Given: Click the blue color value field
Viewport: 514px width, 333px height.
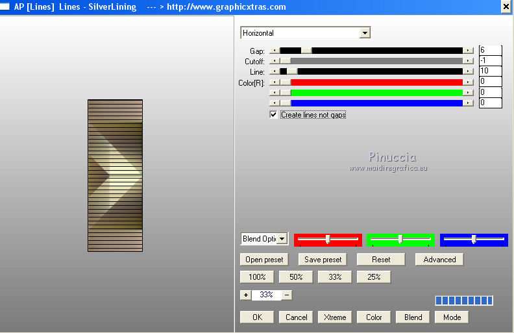Looking at the screenshot, I should 491,103.
